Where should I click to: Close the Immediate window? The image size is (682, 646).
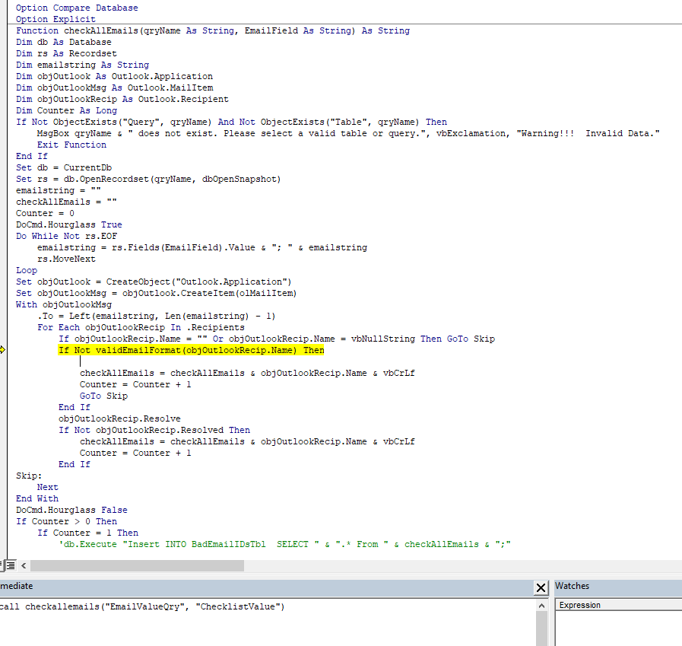pyautogui.click(x=541, y=587)
